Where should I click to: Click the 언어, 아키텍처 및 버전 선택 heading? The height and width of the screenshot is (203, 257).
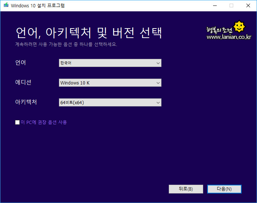click(x=89, y=33)
